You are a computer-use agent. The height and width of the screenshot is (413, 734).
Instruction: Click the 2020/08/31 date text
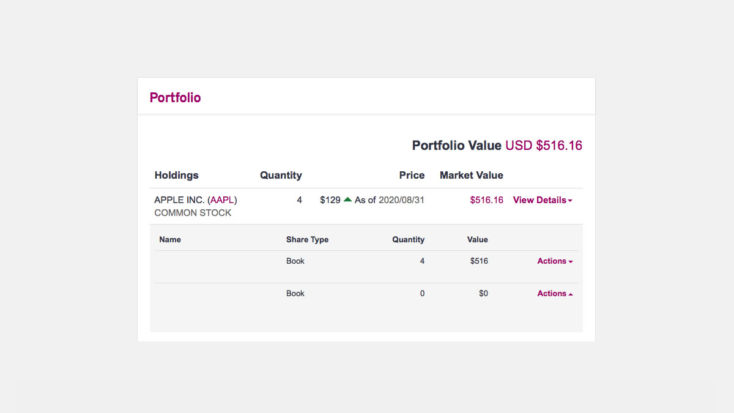[402, 200]
